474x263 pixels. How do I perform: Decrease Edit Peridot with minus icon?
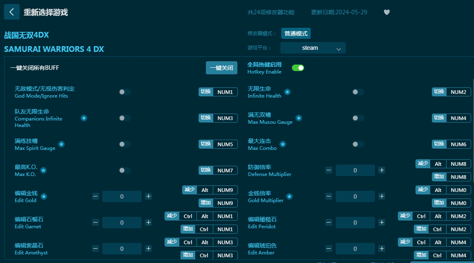coord(329,223)
